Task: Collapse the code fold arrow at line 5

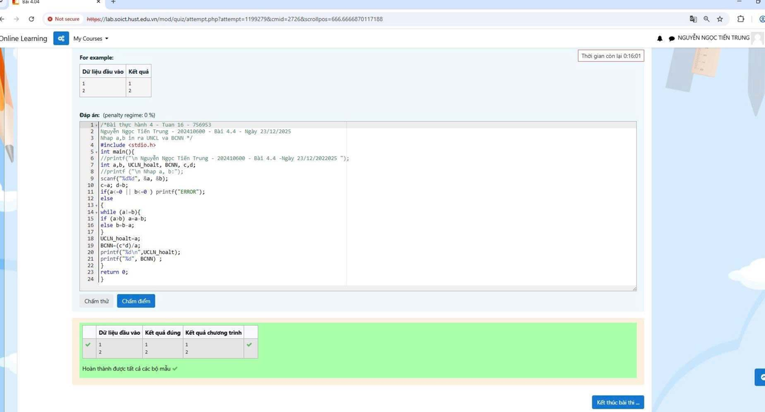Action: click(96, 152)
